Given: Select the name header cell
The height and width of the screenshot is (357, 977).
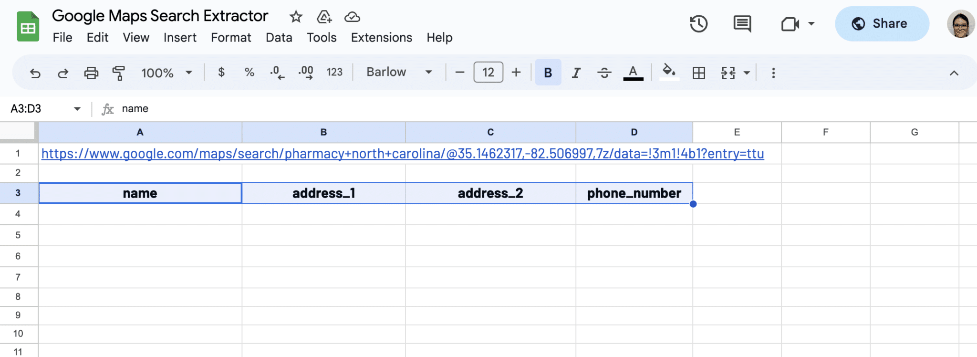Looking at the screenshot, I should (x=140, y=193).
